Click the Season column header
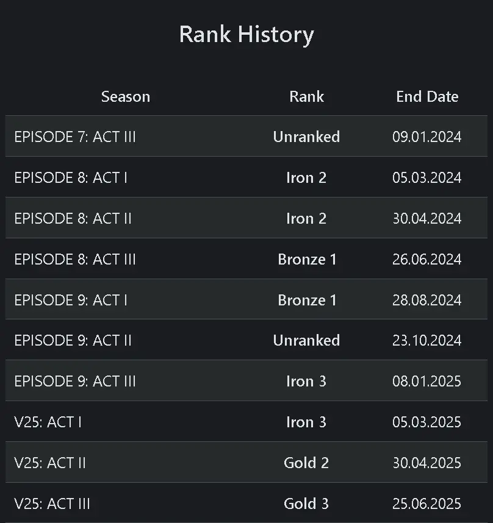The image size is (493, 523). coord(125,96)
